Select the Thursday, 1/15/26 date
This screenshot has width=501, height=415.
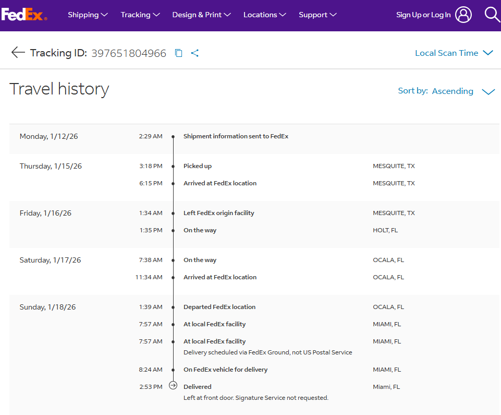click(x=51, y=166)
